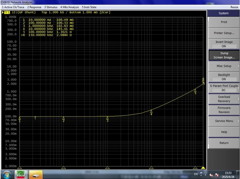Show hidden system tray icons
This screenshot has height=179, width=240.
point(206,175)
